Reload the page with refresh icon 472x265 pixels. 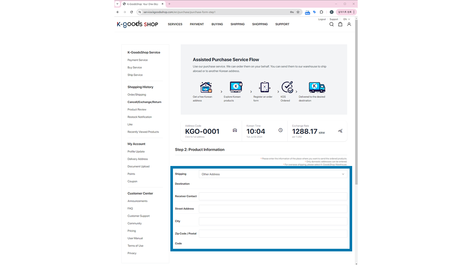(131, 12)
